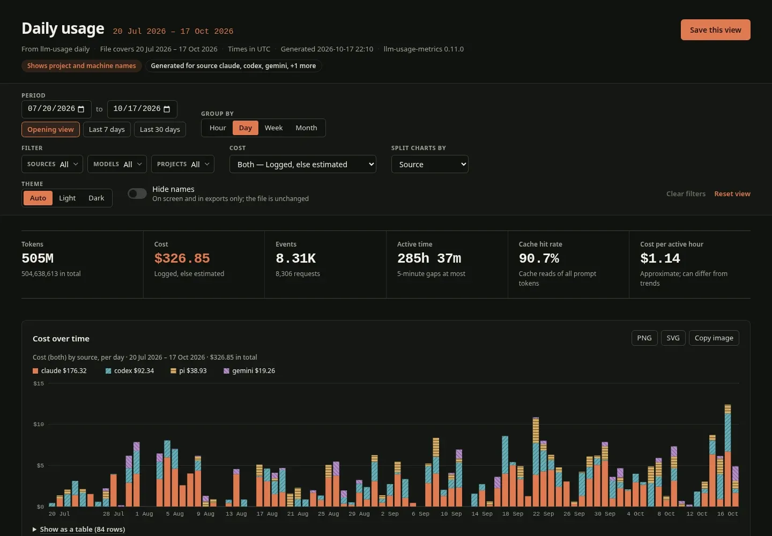Choose the Last 30 days preset
Image resolution: width=772 pixels, height=536 pixels.
160,129
